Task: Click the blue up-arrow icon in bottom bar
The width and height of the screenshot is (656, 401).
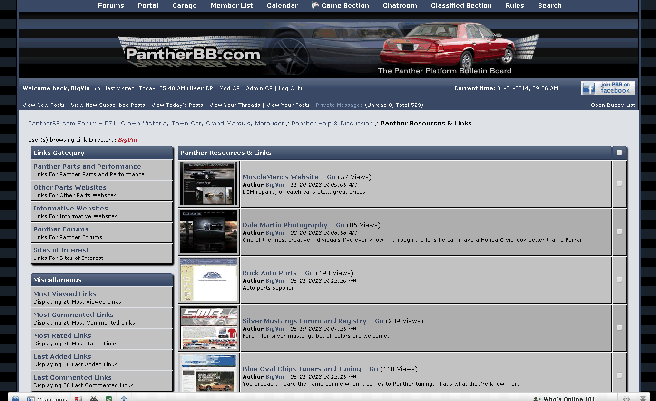Action: 124,399
